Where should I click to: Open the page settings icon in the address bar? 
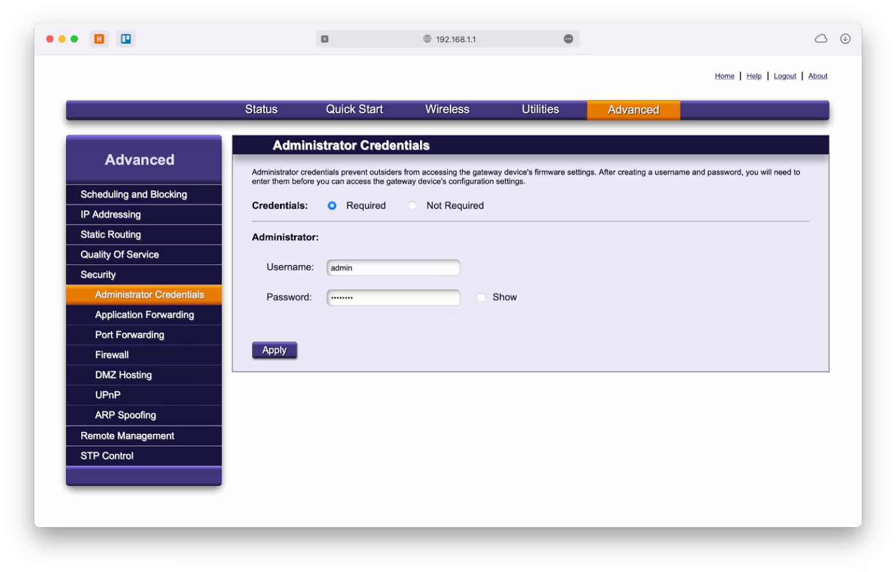[x=568, y=38]
